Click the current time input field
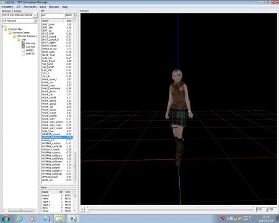Image resolution: width=279 pixels, height=223 pixels. [x=260, y=209]
